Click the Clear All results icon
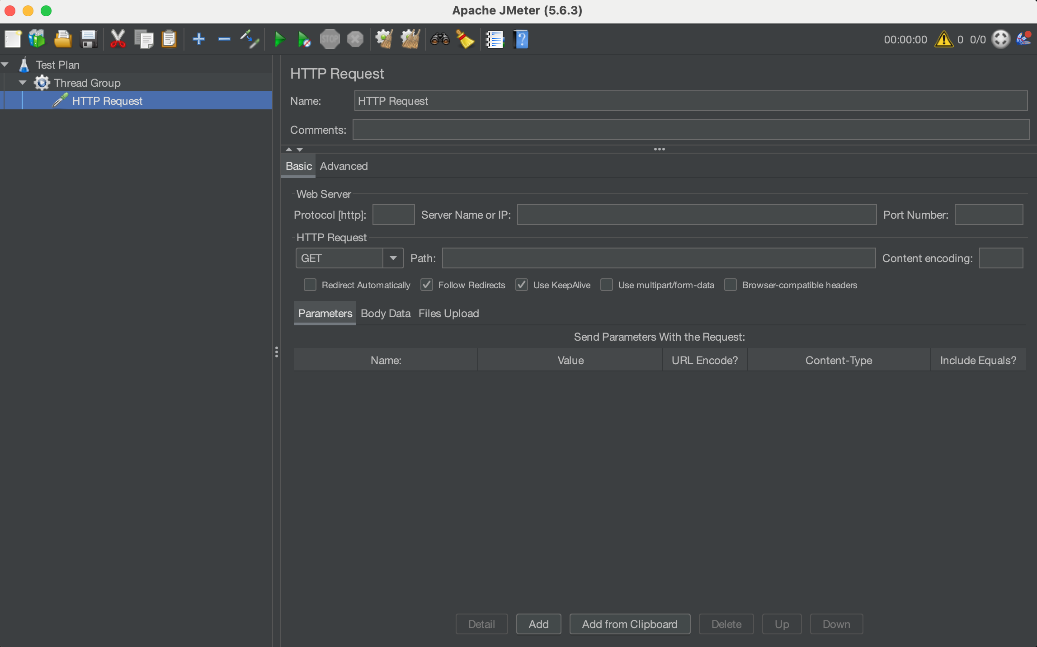1037x647 pixels. click(x=410, y=39)
